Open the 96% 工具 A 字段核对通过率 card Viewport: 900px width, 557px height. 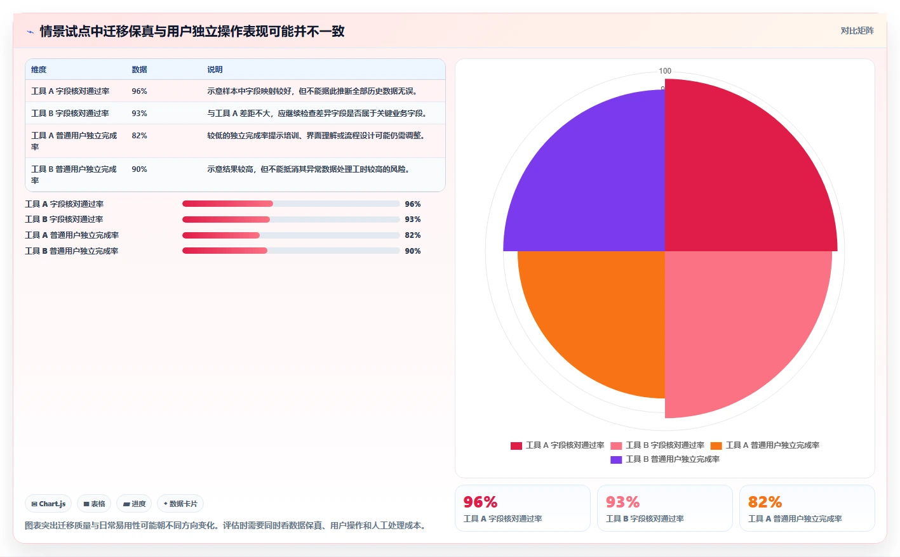click(x=523, y=508)
